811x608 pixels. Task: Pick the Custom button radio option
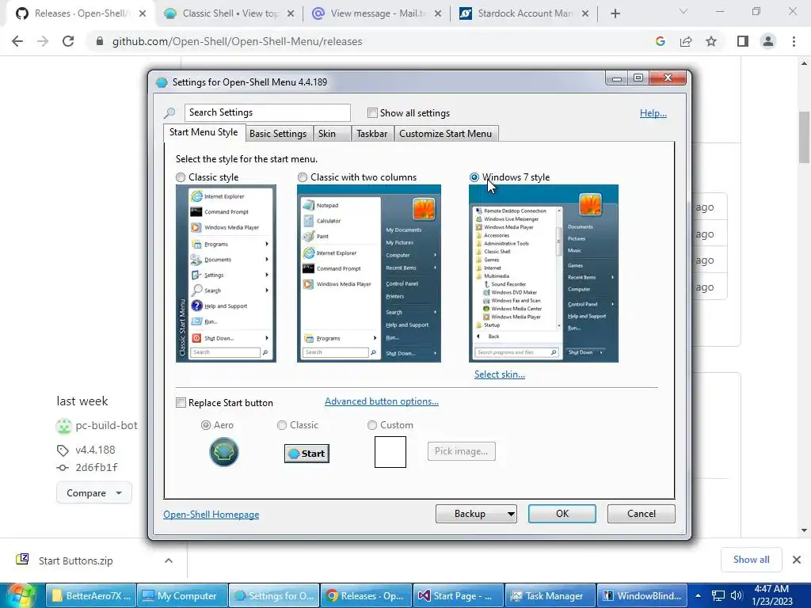click(372, 425)
